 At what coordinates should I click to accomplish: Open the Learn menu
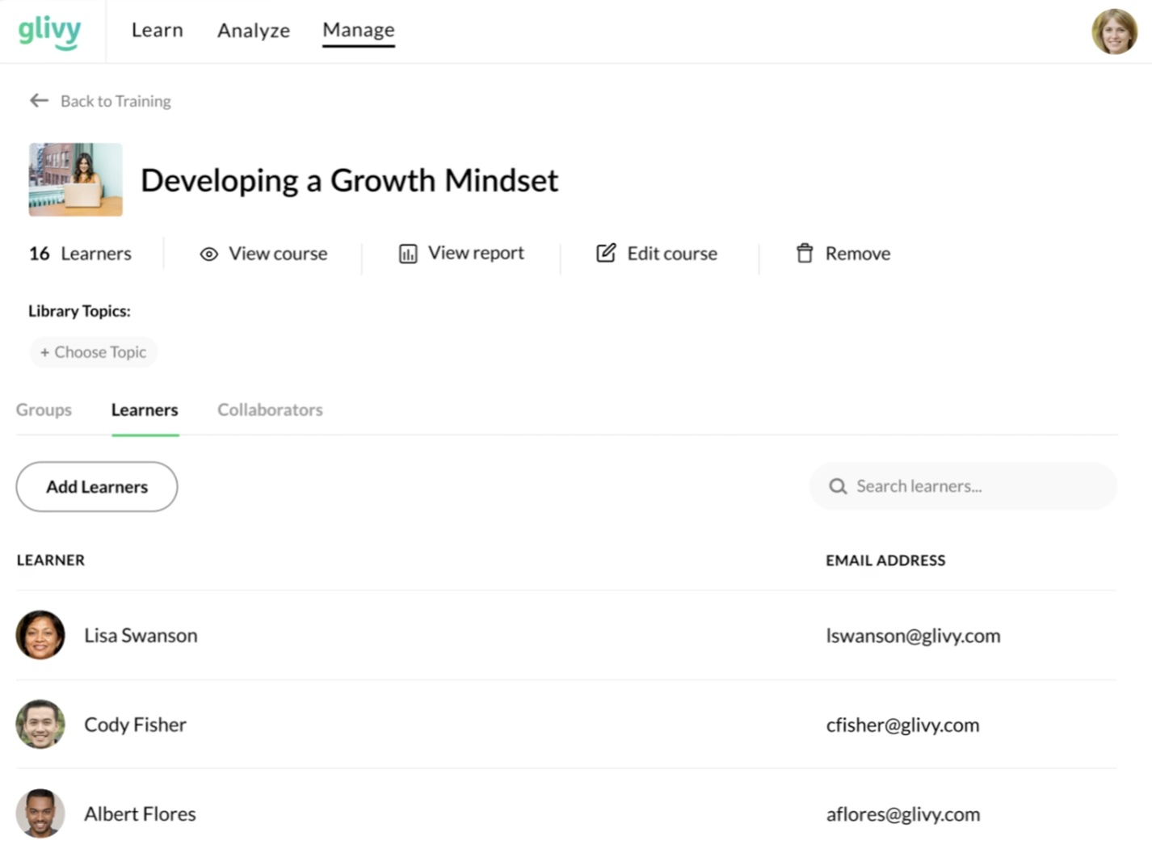[x=158, y=30]
